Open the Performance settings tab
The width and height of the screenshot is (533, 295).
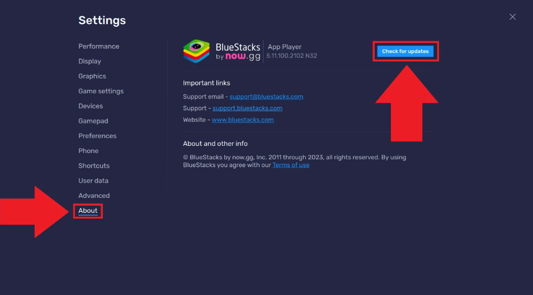coord(98,46)
